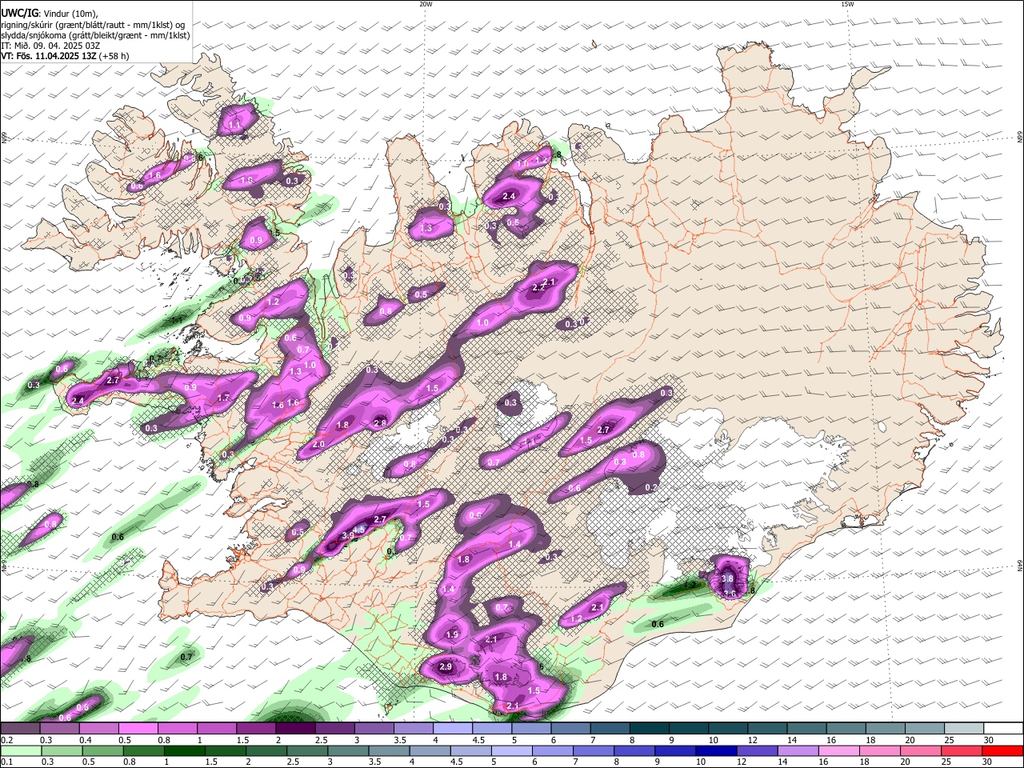Select the 'slydda/snjókoma' legend description line
Viewport: 1024px width, 768px height.
click(95, 35)
